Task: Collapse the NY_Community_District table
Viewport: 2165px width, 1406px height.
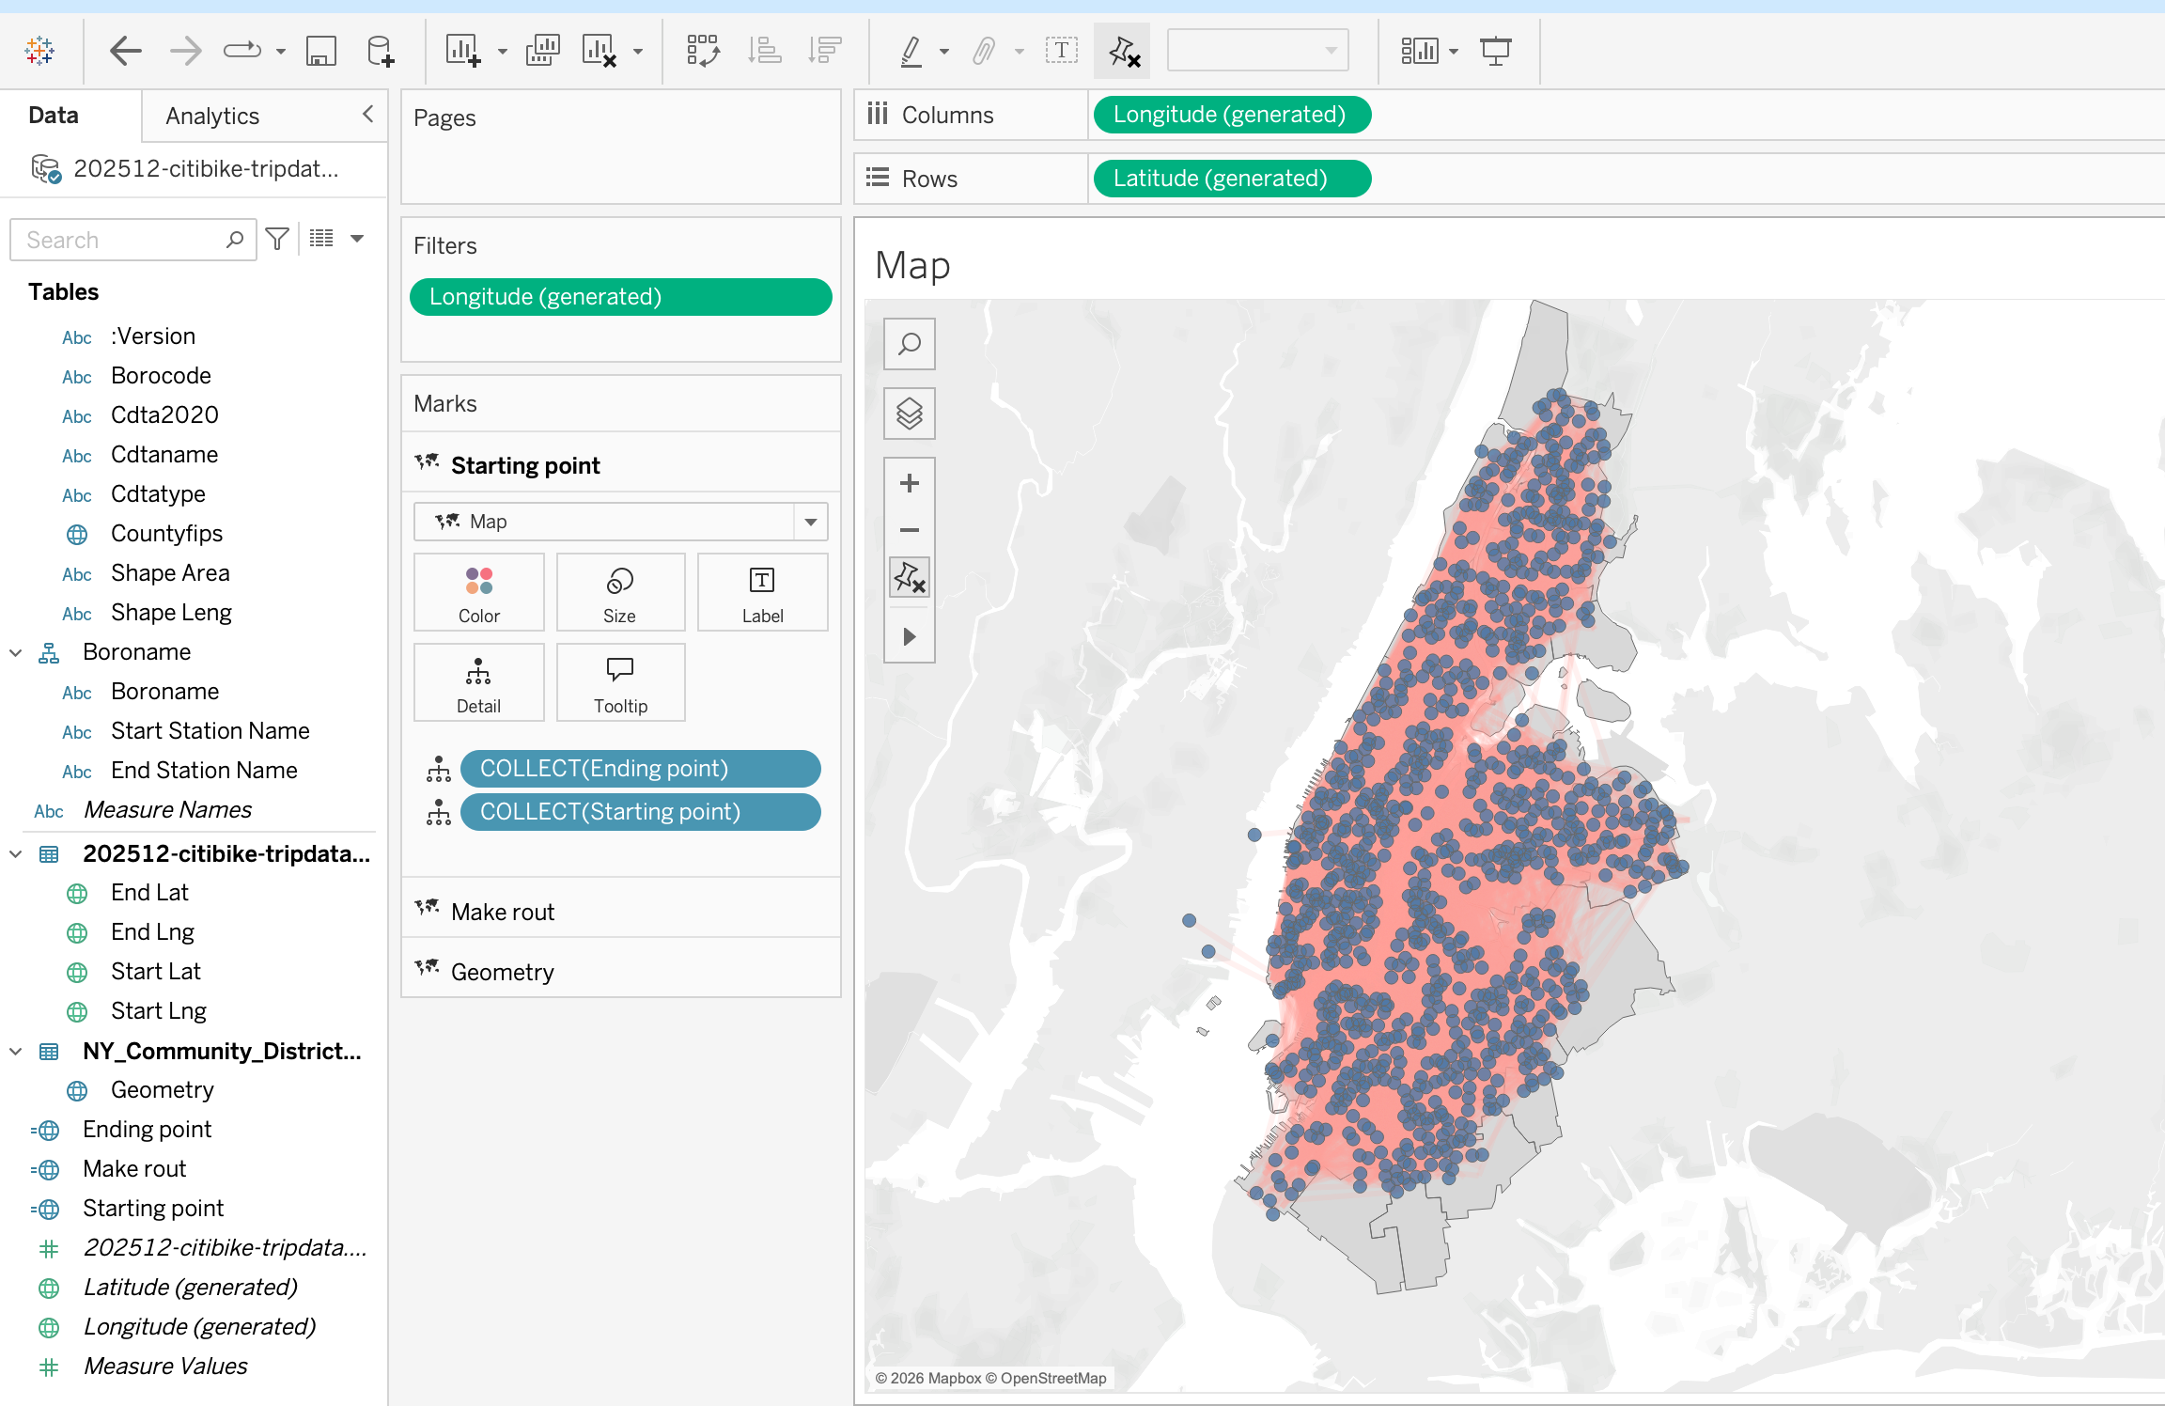Action: 16,1051
